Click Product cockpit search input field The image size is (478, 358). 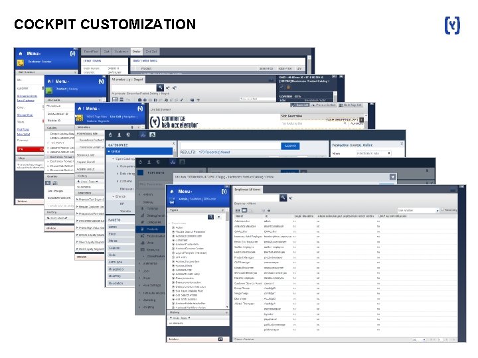coord(134,88)
